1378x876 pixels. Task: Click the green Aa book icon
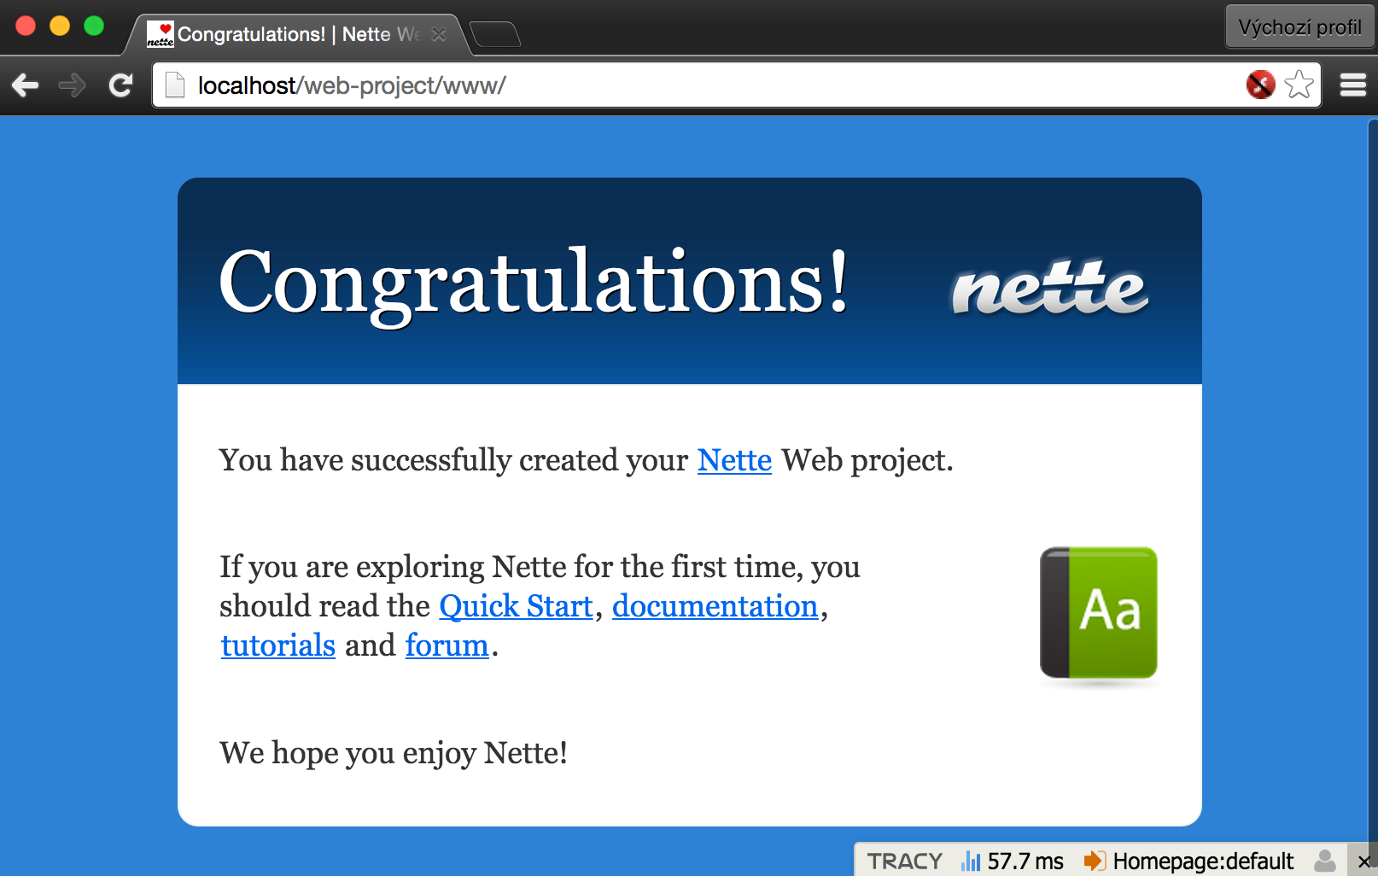1099,613
